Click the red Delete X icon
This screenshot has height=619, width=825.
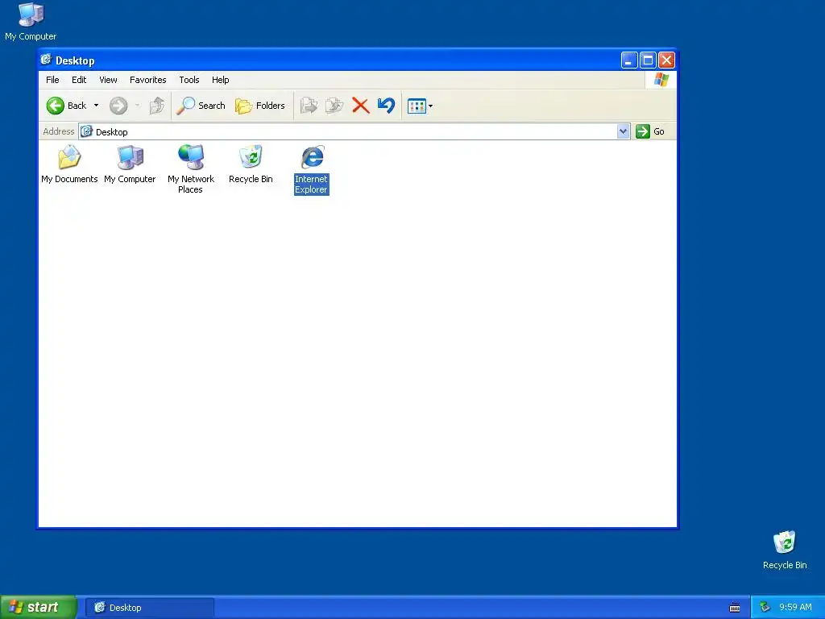pos(360,106)
